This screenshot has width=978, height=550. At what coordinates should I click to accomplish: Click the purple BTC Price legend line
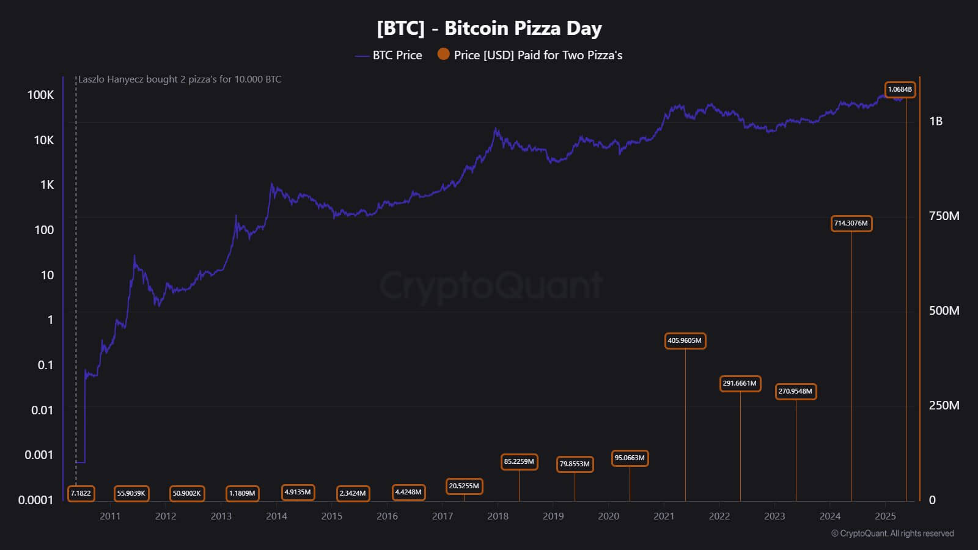tap(362, 56)
